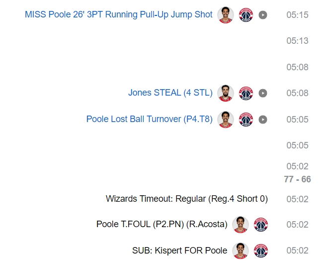Play video of Poole missed 3PT shot
Image resolution: width=324 pixels, height=263 pixels.
click(263, 15)
